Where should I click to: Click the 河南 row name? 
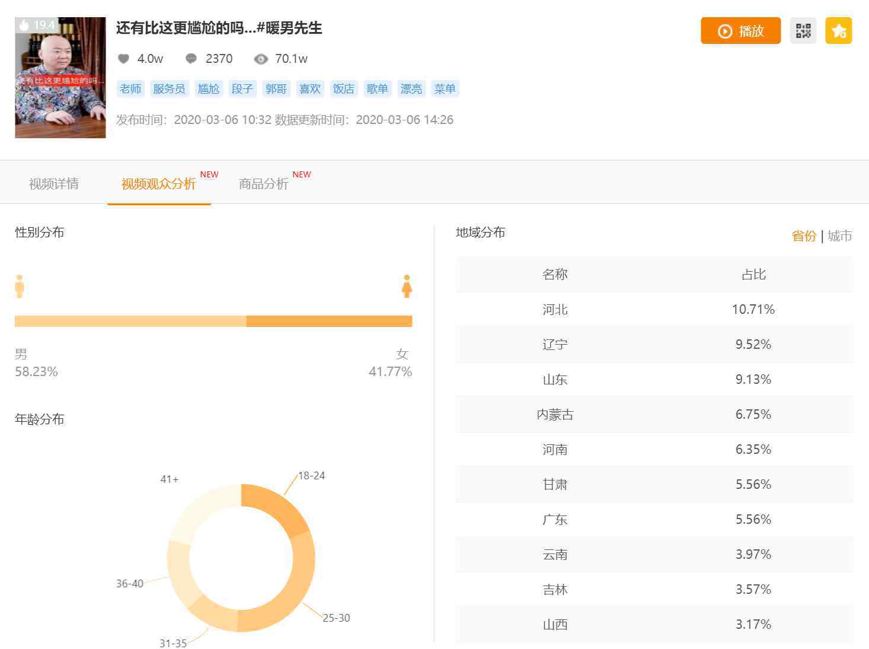pyautogui.click(x=555, y=450)
